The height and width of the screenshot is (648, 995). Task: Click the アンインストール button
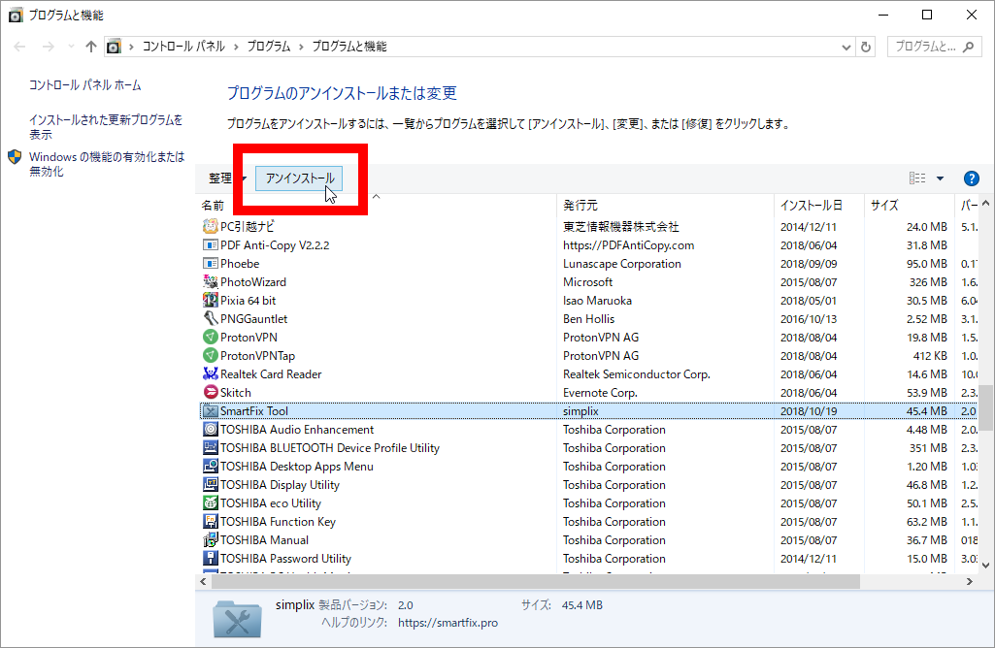pyautogui.click(x=299, y=178)
